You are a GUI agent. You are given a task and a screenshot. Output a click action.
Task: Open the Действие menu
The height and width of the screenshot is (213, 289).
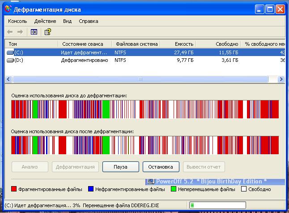click(x=45, y=21)
